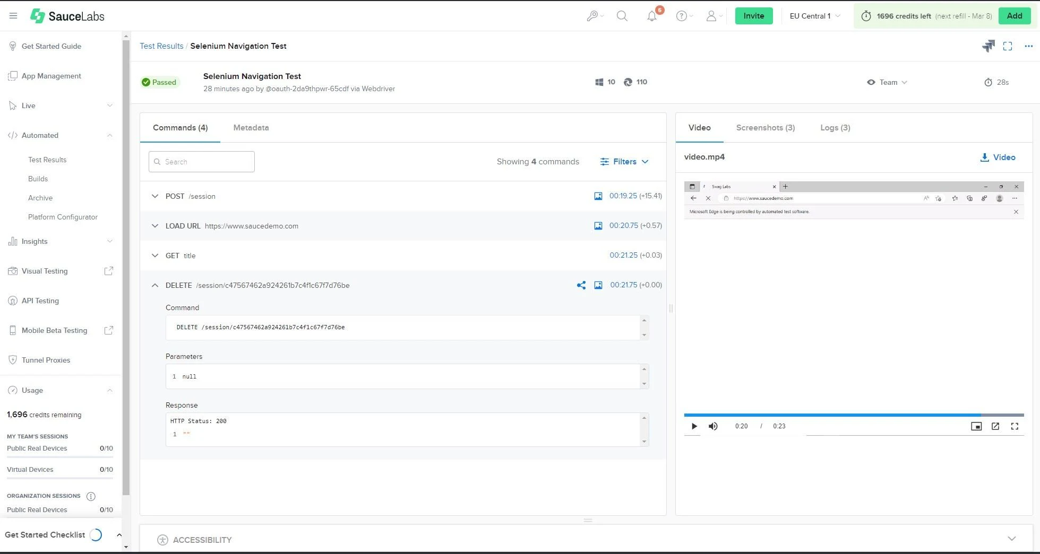
Task: Expand test details to fullscreen view
Action: tap(1008, 46)
